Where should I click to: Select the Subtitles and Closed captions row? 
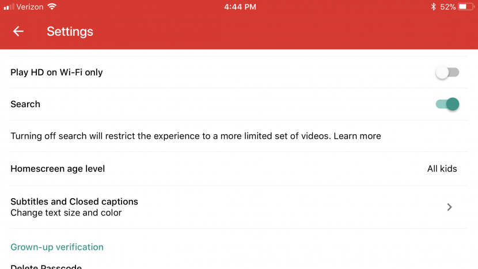239,207
